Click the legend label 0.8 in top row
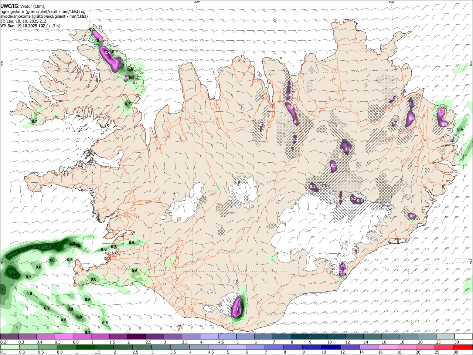 (76, 342)
